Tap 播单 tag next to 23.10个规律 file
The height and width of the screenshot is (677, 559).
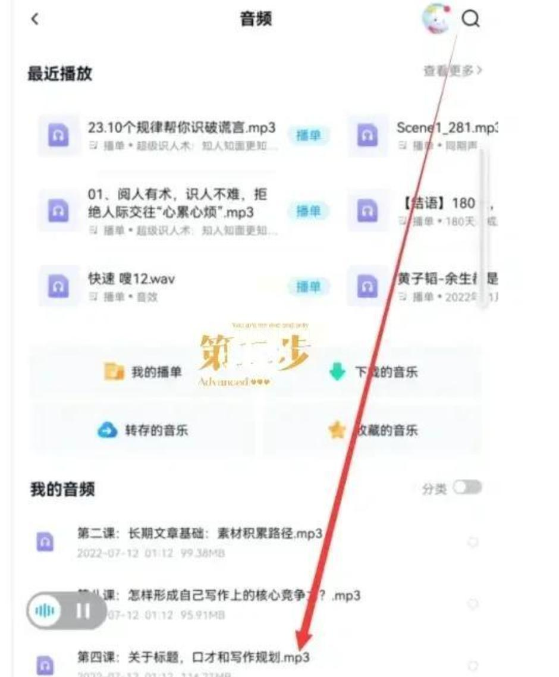tap(308, 135)
